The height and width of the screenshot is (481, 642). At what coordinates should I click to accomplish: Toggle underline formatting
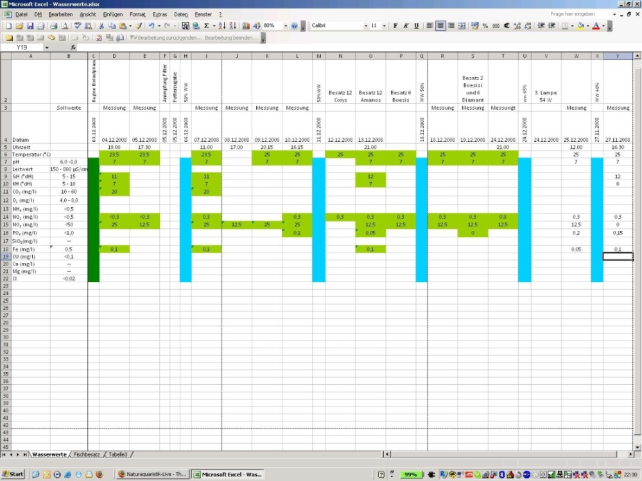(417, 26)
